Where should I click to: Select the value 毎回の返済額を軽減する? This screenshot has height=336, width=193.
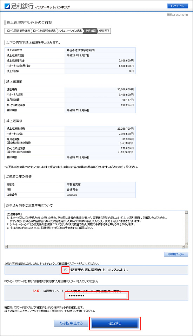pos(81,50)
